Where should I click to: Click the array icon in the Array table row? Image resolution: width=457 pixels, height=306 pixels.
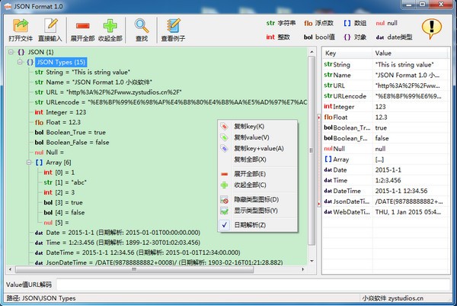coord(328,159)
